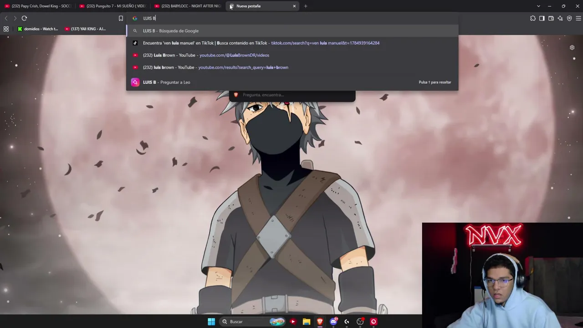
Task: Switch to BABYLOCC - NIGHT AFTER NIGHT tab
Action: click(x=187, y=6)
